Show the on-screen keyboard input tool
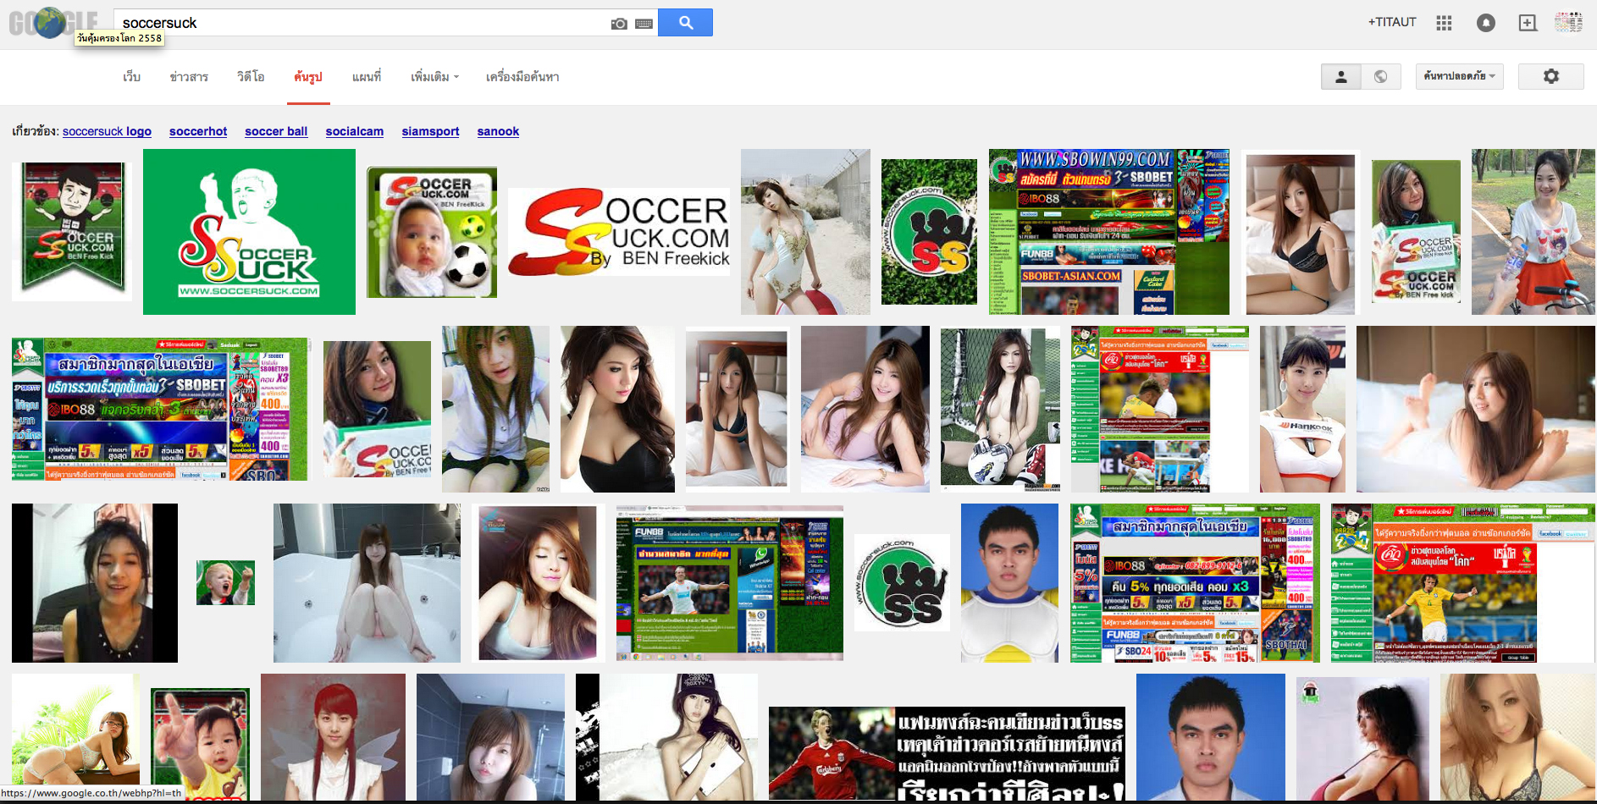 pyautogui.click(x=644, y=24)
